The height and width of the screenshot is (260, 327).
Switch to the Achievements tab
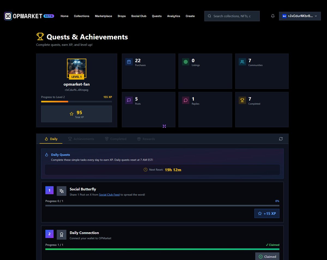pos(81,139)
